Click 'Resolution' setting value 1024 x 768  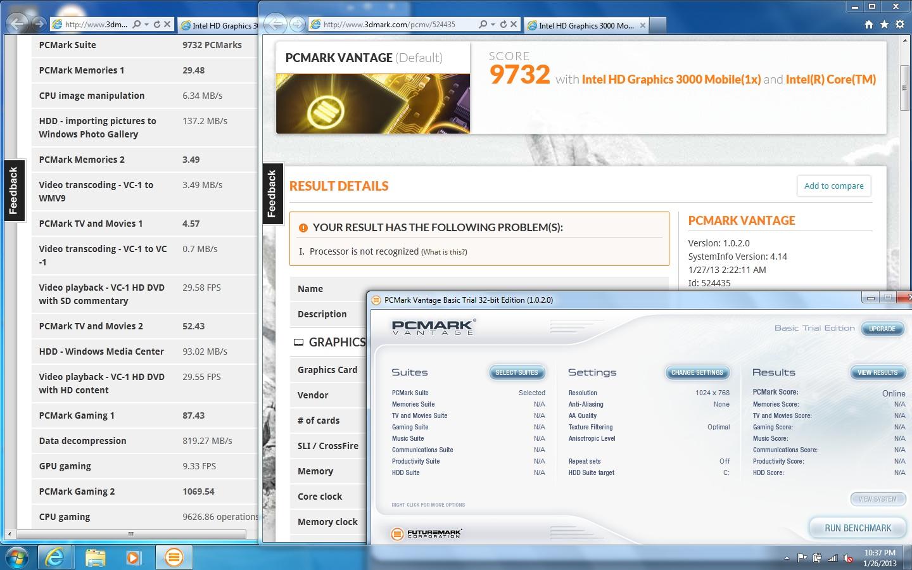712,393
